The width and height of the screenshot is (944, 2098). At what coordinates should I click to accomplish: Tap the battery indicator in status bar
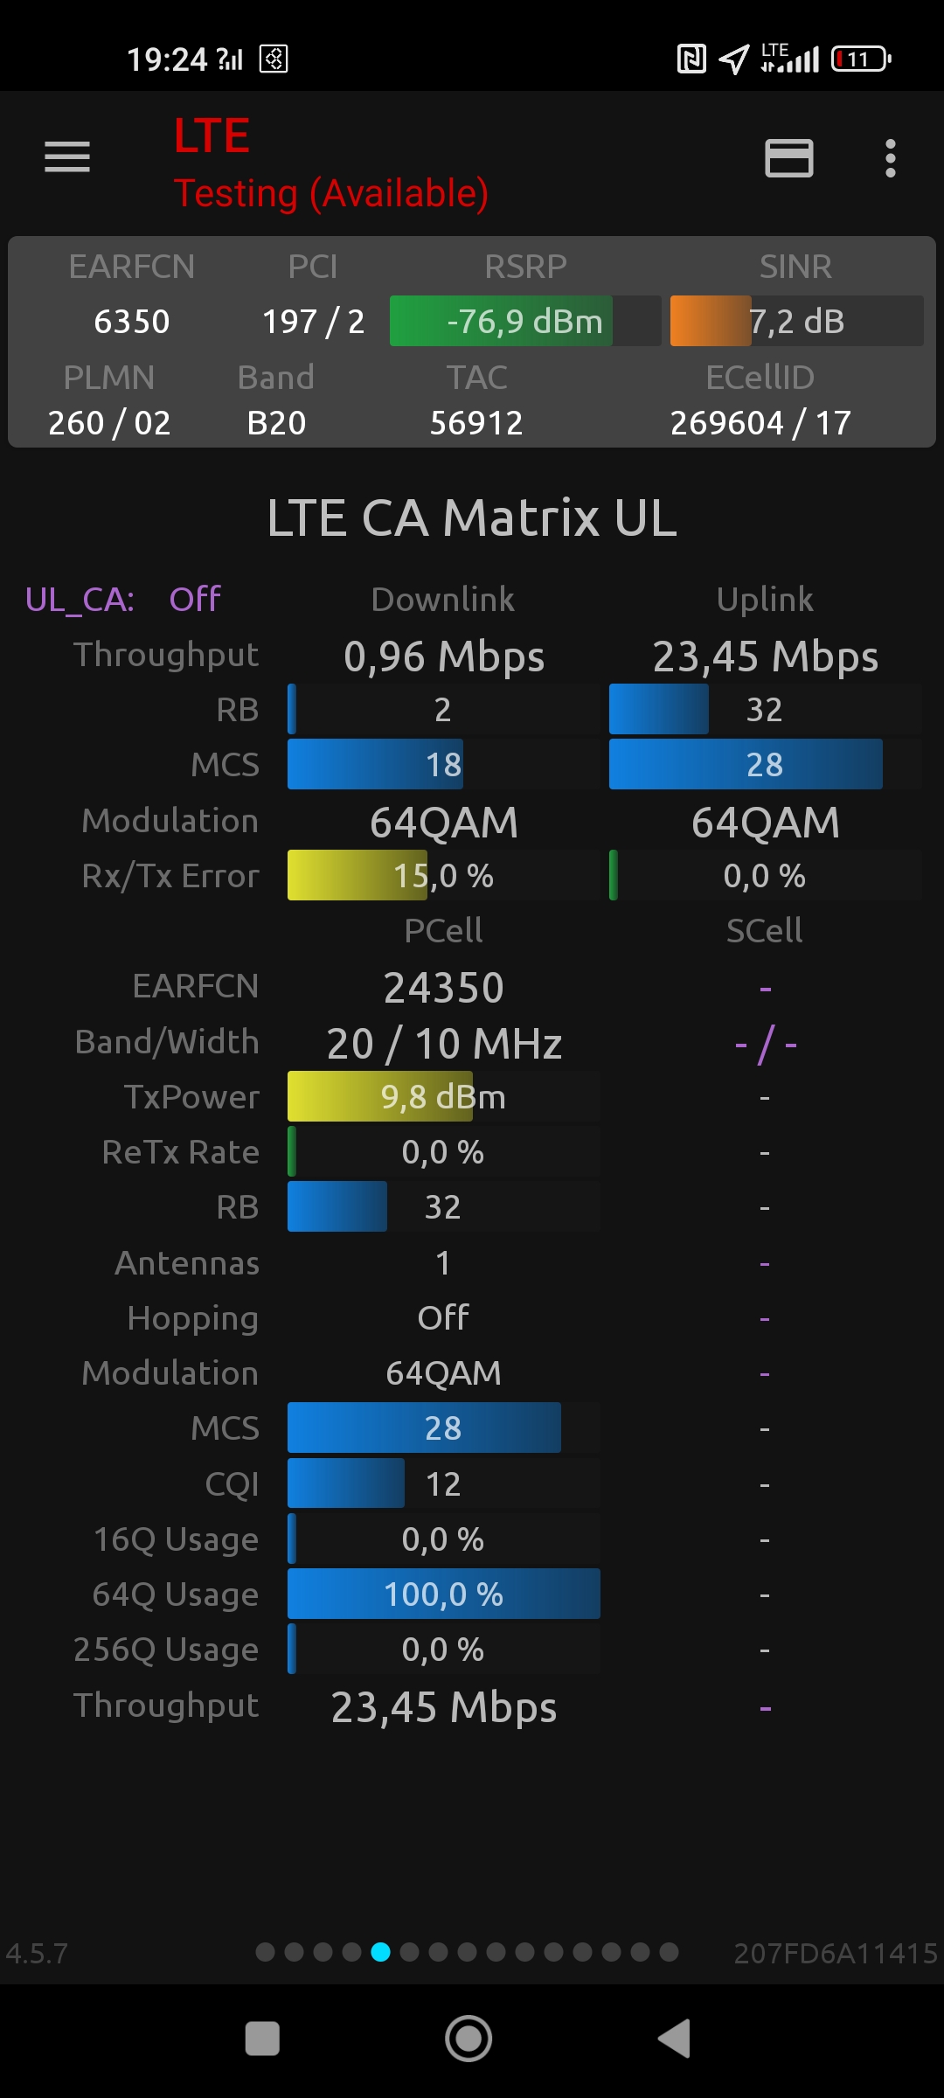click(861, 59)
